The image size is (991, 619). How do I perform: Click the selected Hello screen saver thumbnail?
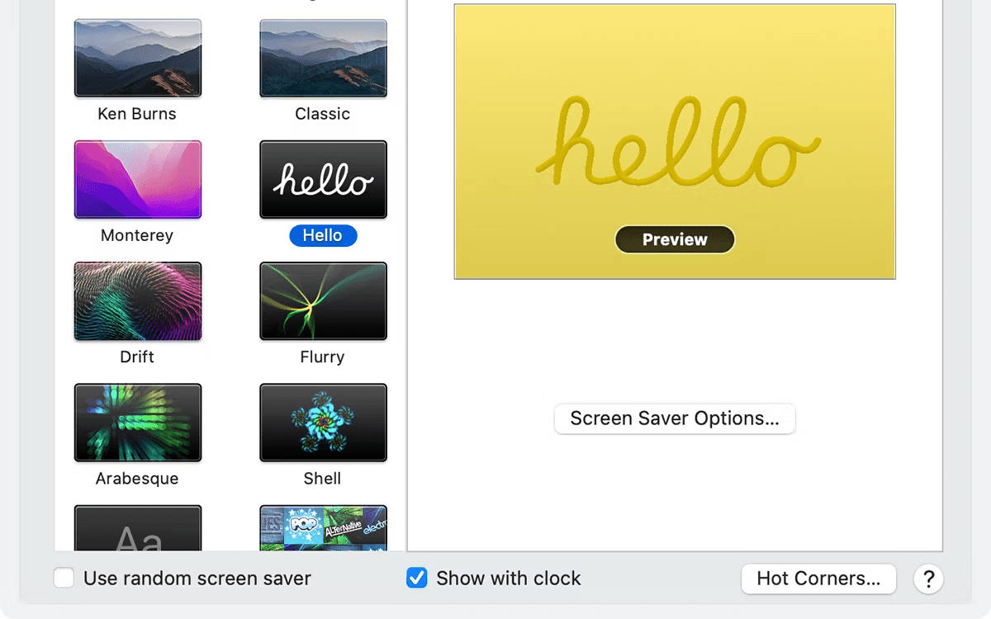(x=323, y=179)
